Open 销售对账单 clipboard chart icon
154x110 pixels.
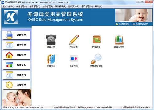click(x=119, y=40)
